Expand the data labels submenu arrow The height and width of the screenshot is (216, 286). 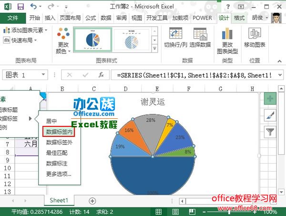pyautogui.click(x=31, y=119)
